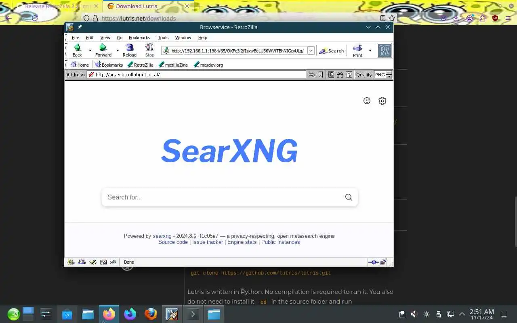Screen dimensions: 517x323
Task: Click the Firefox reload button behind the window
Action: click(x=35, y=18)
